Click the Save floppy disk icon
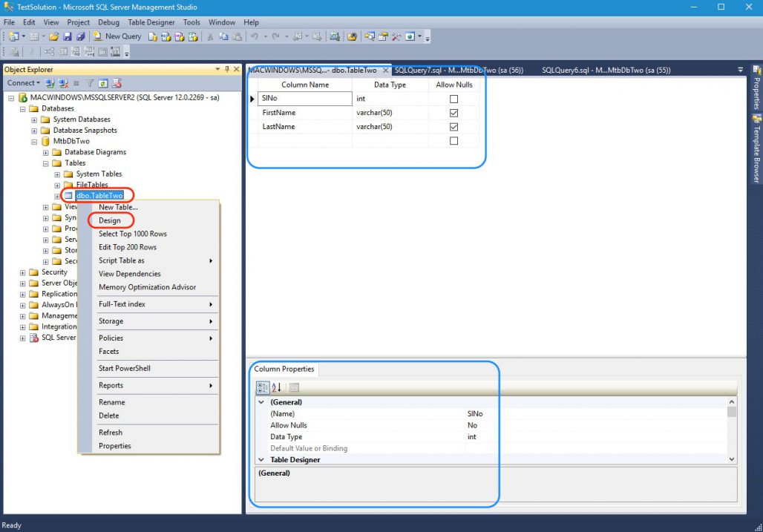The height and width of the screenshot is (532, 763). tap(67, 36)
